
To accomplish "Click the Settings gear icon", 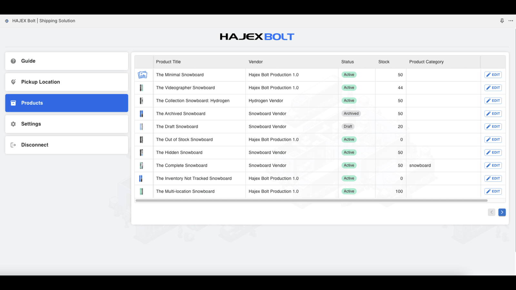I will [13, 124].
